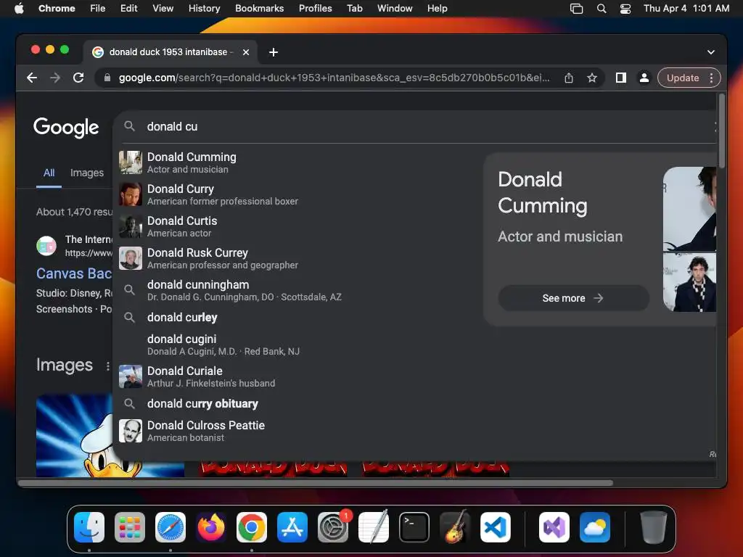Open the Canvas Bac... result link

tap(74, 273)
